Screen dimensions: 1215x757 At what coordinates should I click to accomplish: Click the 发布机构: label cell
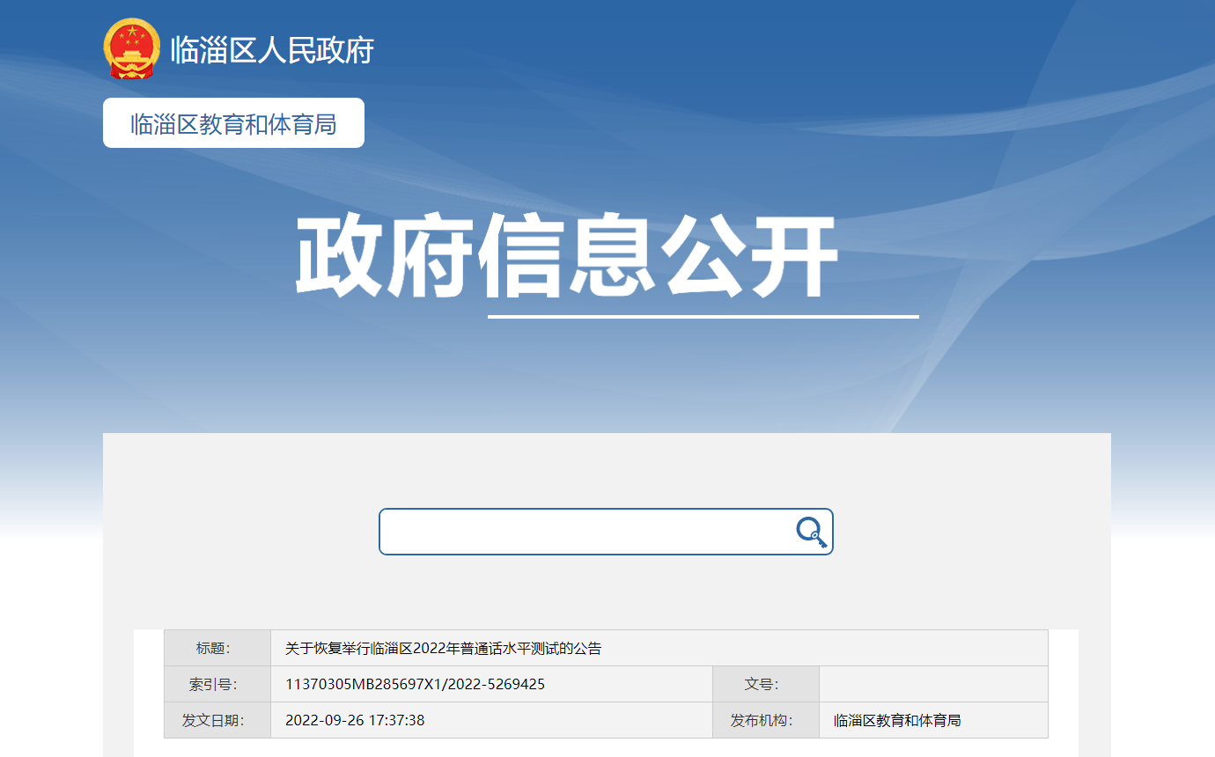point(766,720)
